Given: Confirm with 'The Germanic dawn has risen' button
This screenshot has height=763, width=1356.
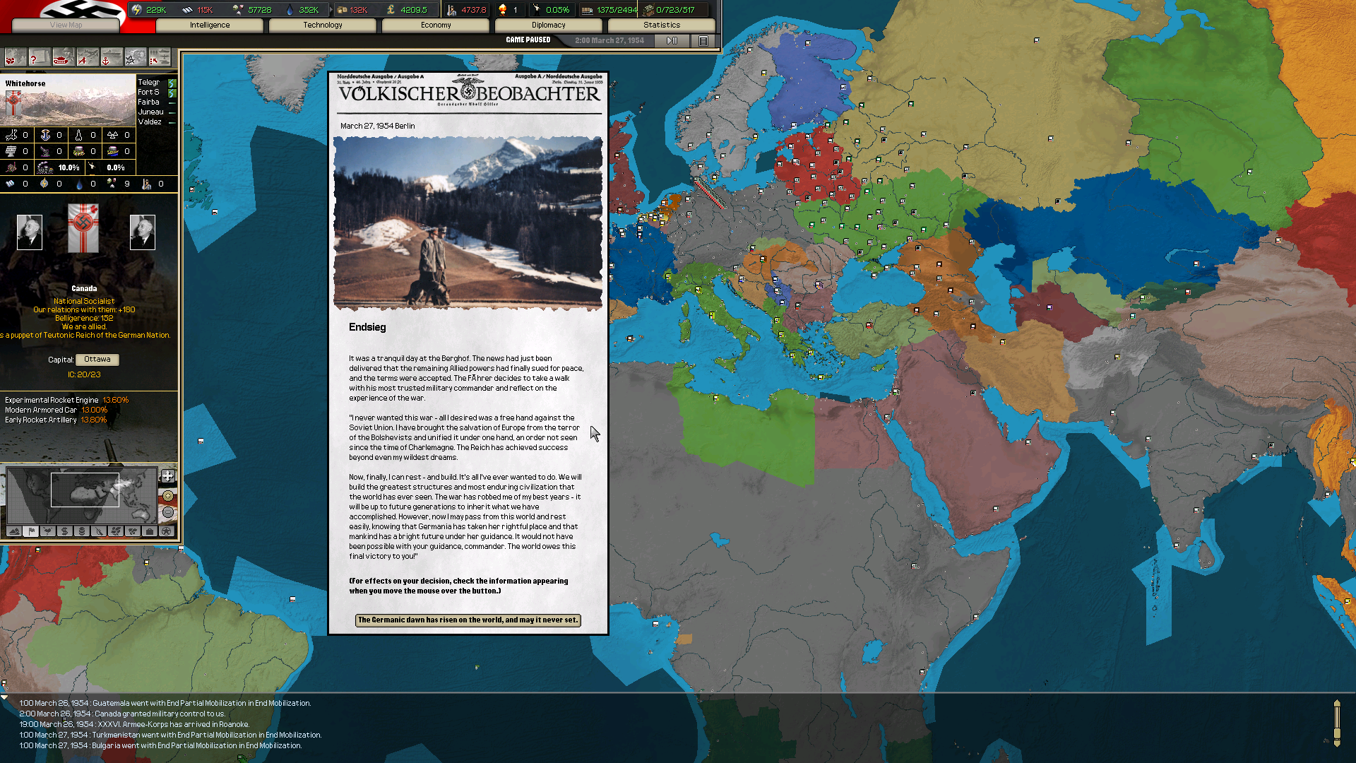Looking at the screenshot, I should [x=468, y=620].
